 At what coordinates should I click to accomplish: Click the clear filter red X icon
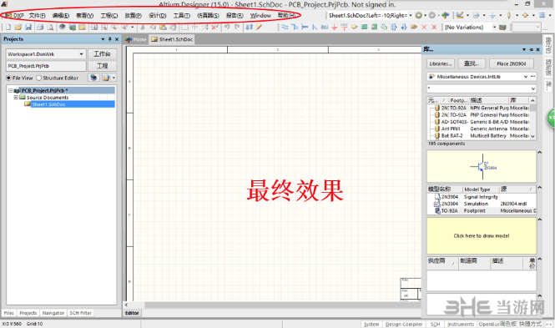[214, 28]
